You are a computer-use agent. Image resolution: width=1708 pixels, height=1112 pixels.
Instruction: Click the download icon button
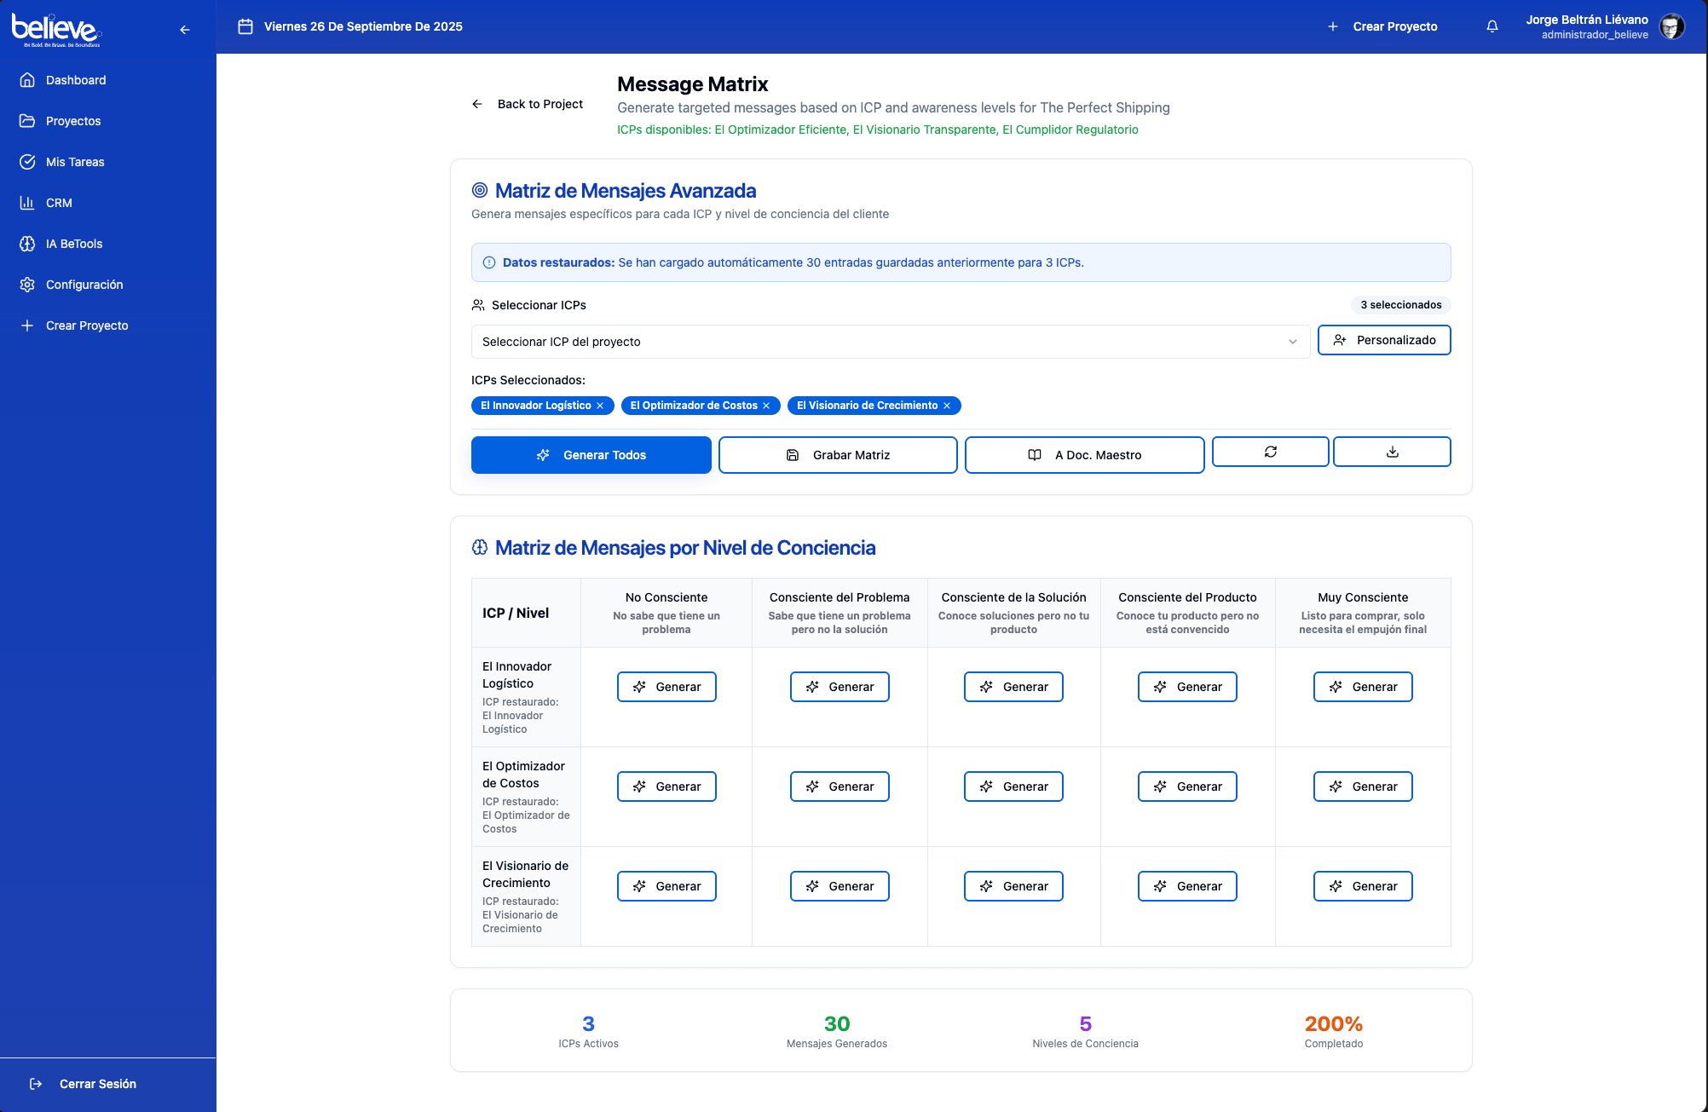(1392, 452)
